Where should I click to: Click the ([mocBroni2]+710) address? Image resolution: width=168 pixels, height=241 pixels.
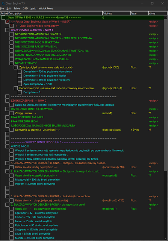pyautogui.click(x=114, y=200)
